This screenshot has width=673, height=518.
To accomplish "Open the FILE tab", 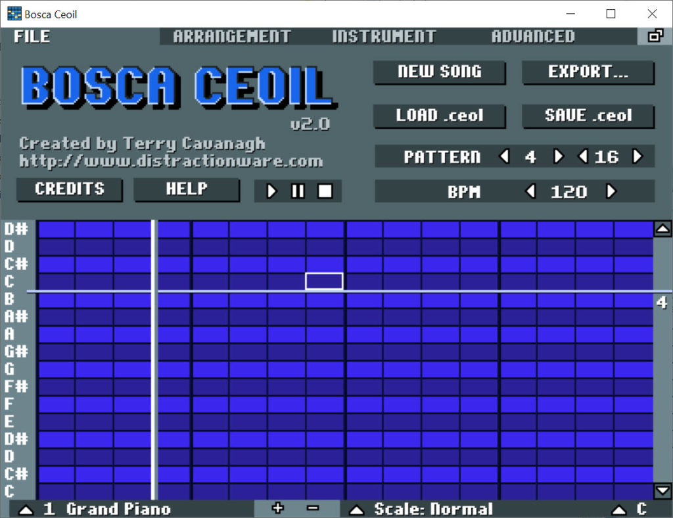I will pos(32,36).
